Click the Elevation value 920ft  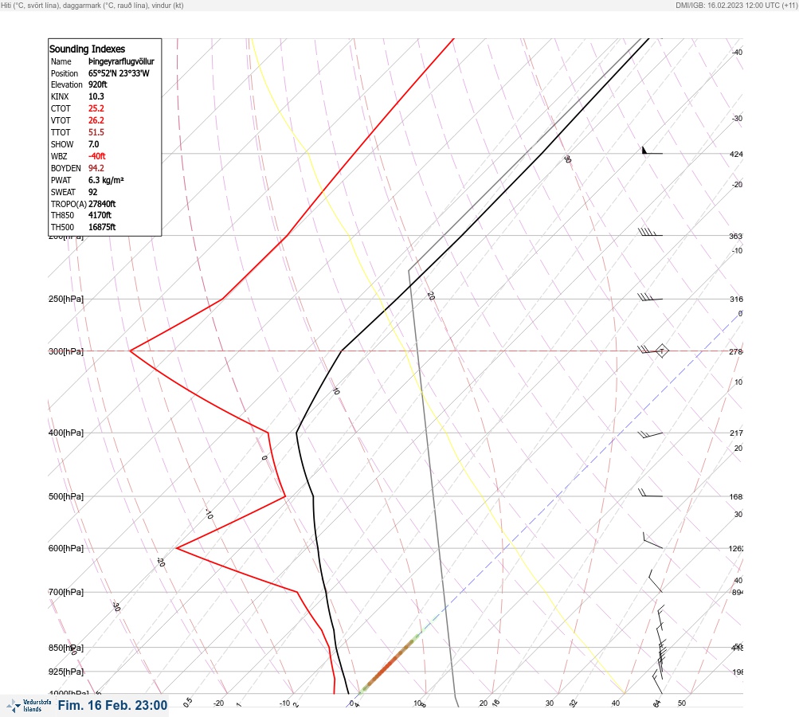click(x=98, y=84)
